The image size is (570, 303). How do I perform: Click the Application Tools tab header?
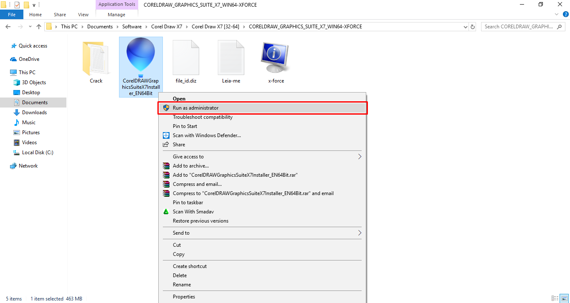(117, 5)
